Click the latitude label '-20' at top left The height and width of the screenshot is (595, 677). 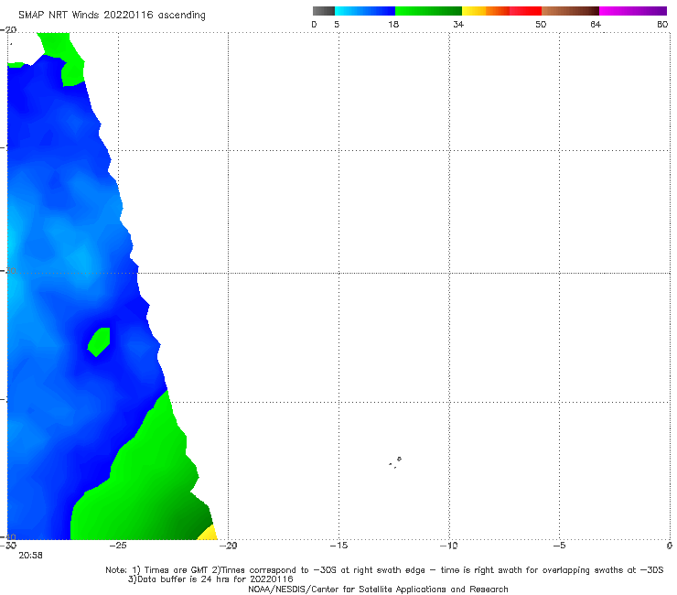(x=8, y=30)
